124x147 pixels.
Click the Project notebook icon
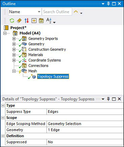(6, 28)
